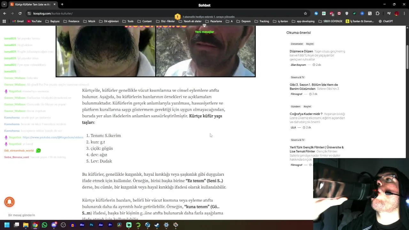This screenshot has width=409, height=230.
Task: Open Gibi 3. Sezon 1. Bölüm article
Action: click(314, 87)
